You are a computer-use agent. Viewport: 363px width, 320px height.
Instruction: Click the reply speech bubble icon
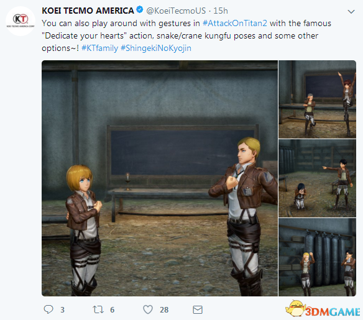(48, 309)
